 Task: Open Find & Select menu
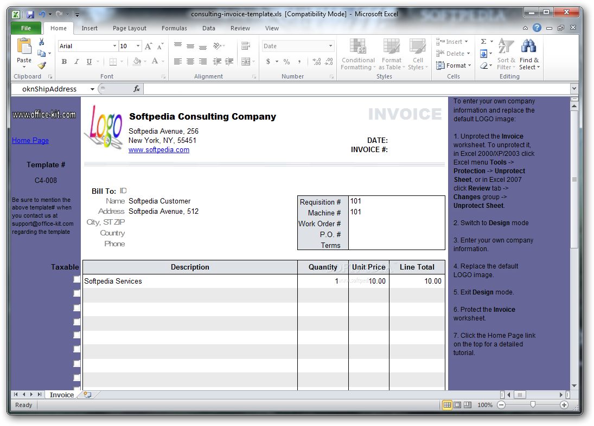click(529, 55)
